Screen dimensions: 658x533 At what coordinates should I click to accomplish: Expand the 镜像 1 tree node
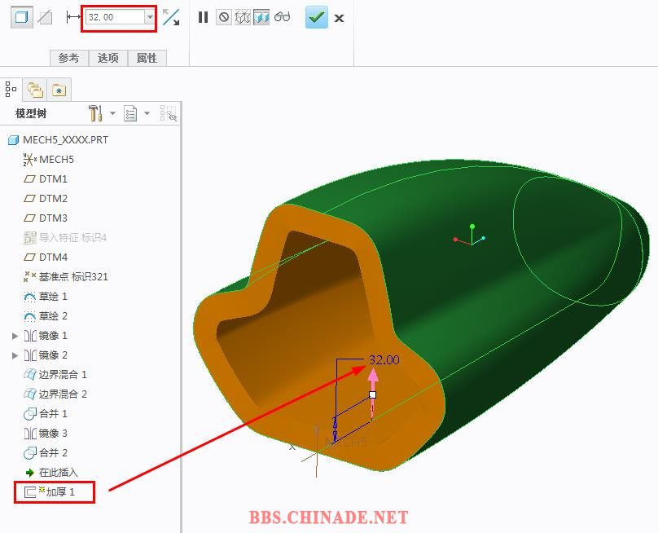pyautogui.click(x=15, y=336)
